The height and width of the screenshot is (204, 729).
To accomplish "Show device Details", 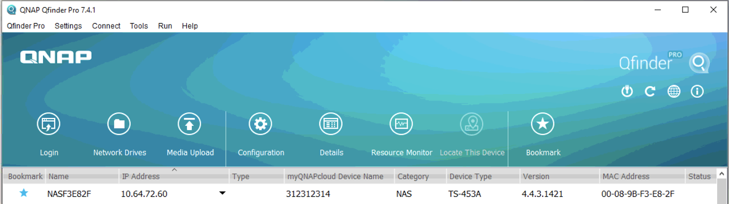I will (x=331, y=124).
